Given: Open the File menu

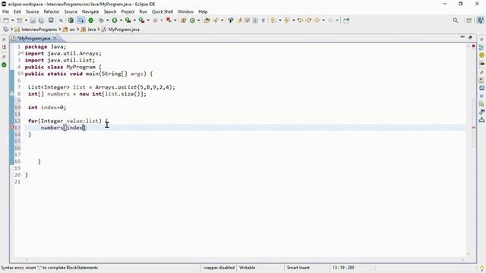Looking at the screenshot, I should (x=5, y=11).
